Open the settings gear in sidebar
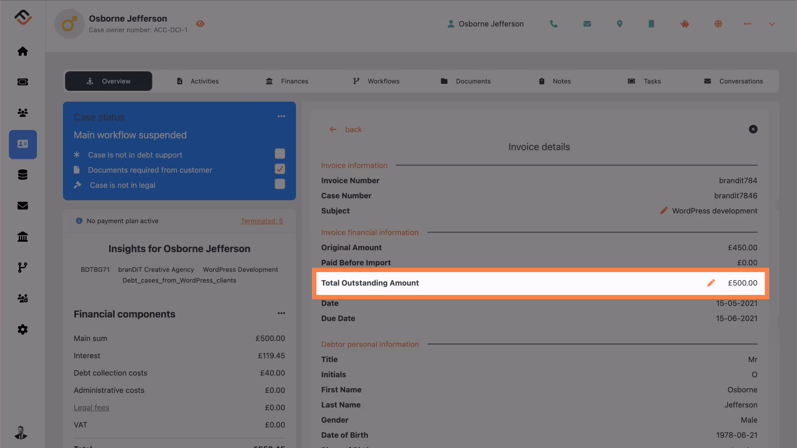The width and height of the screenshot is (797, 448). (x=23, y=329)
